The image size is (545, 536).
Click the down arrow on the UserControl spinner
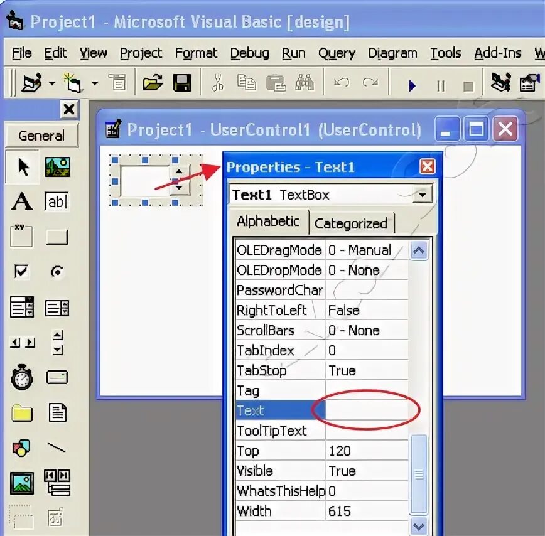[x=179, y=188]
